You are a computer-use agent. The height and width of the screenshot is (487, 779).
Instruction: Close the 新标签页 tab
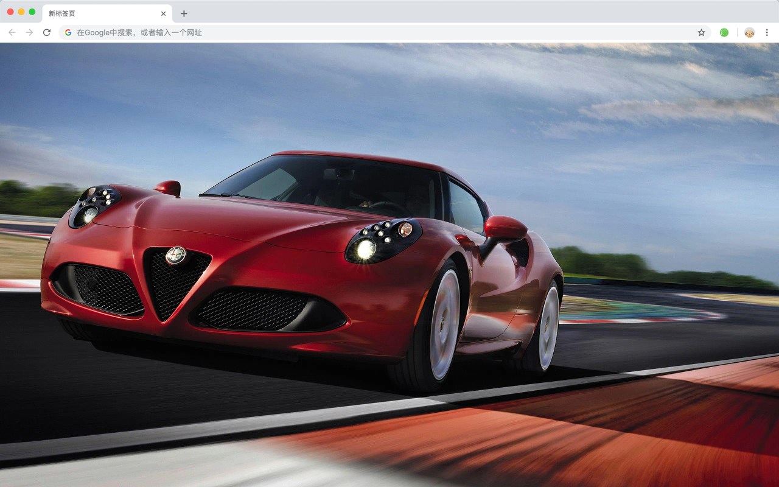163,13
